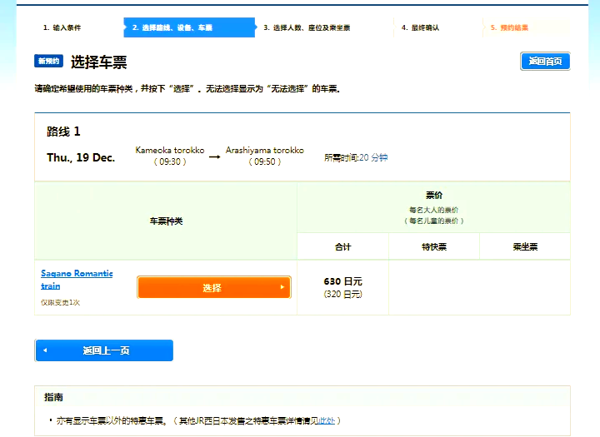Click the 票价 header

(x=434, y=196)
